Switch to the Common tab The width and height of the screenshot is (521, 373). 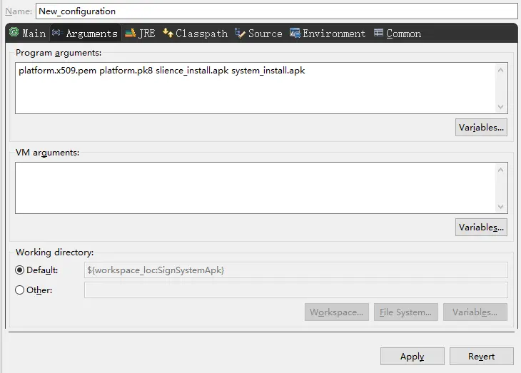click(398, 34)
